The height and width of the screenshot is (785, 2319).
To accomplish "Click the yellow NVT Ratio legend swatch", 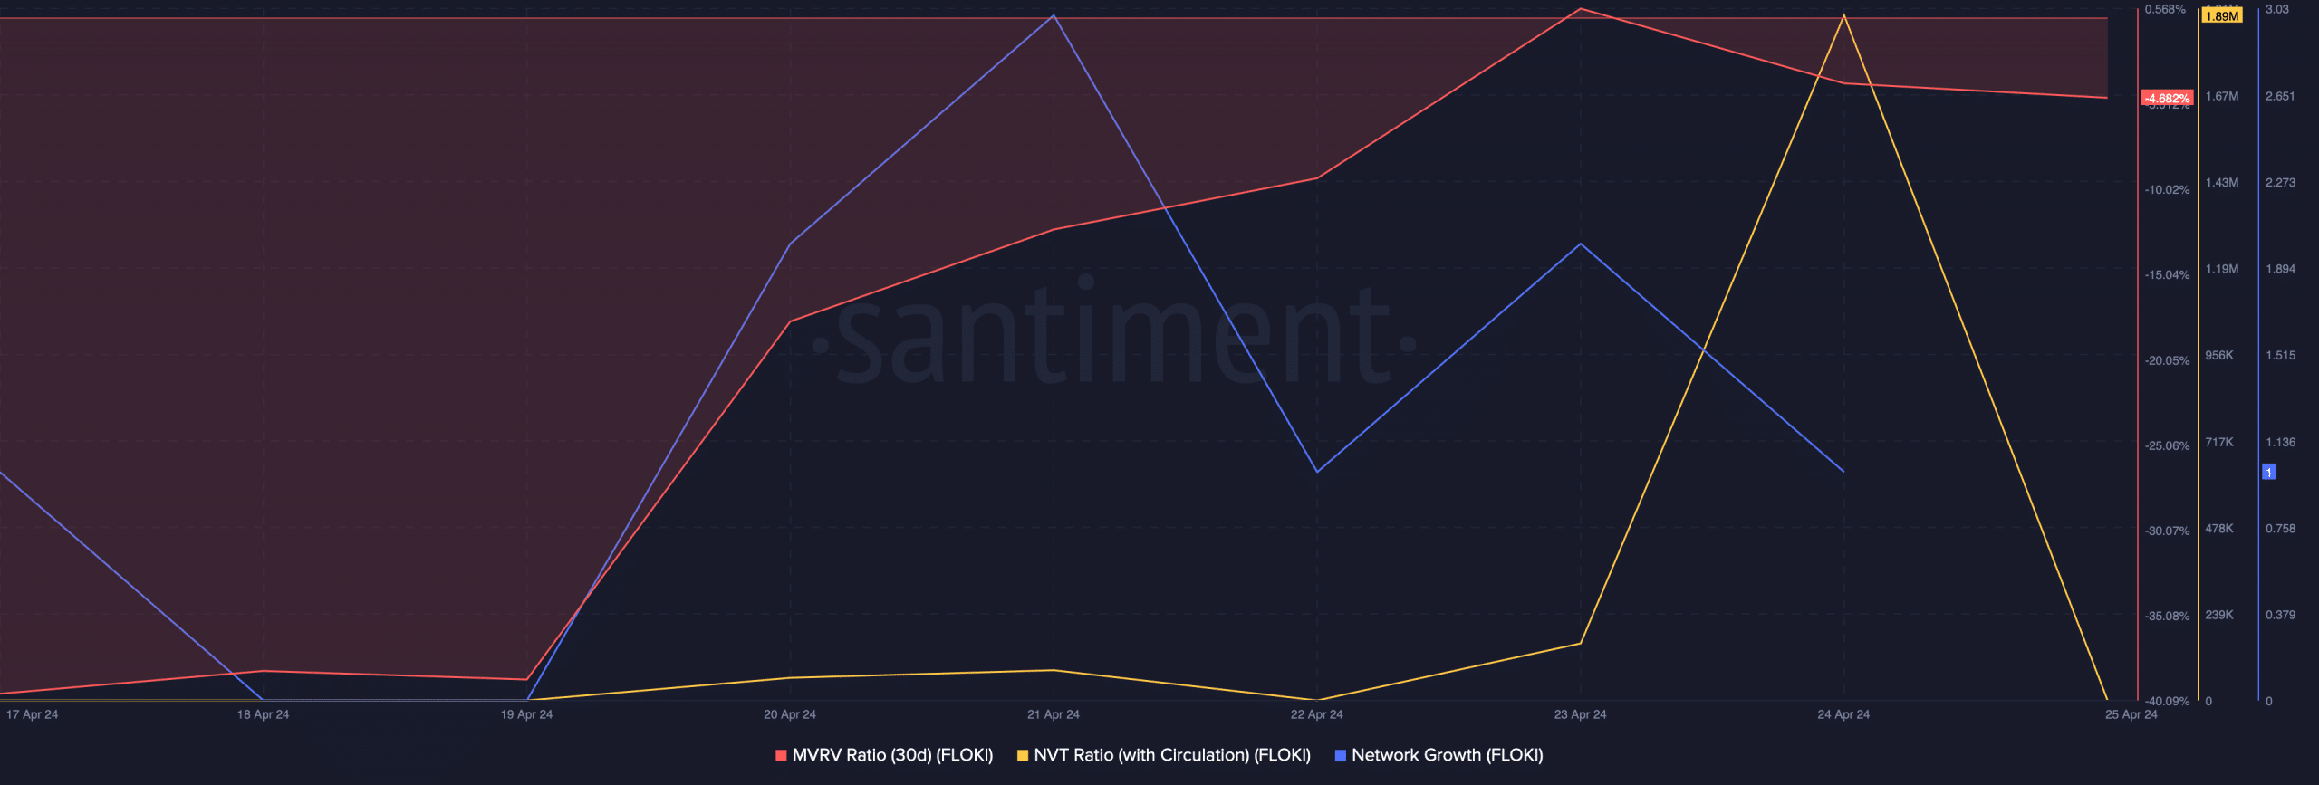I will pyautogui.click(x=1023, y=755).
